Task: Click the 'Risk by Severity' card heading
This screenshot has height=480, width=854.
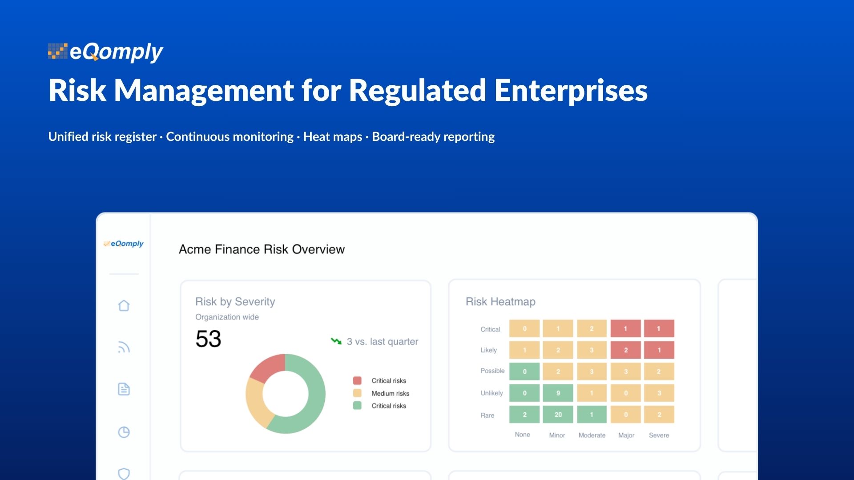Action: [x=235, y=302]
